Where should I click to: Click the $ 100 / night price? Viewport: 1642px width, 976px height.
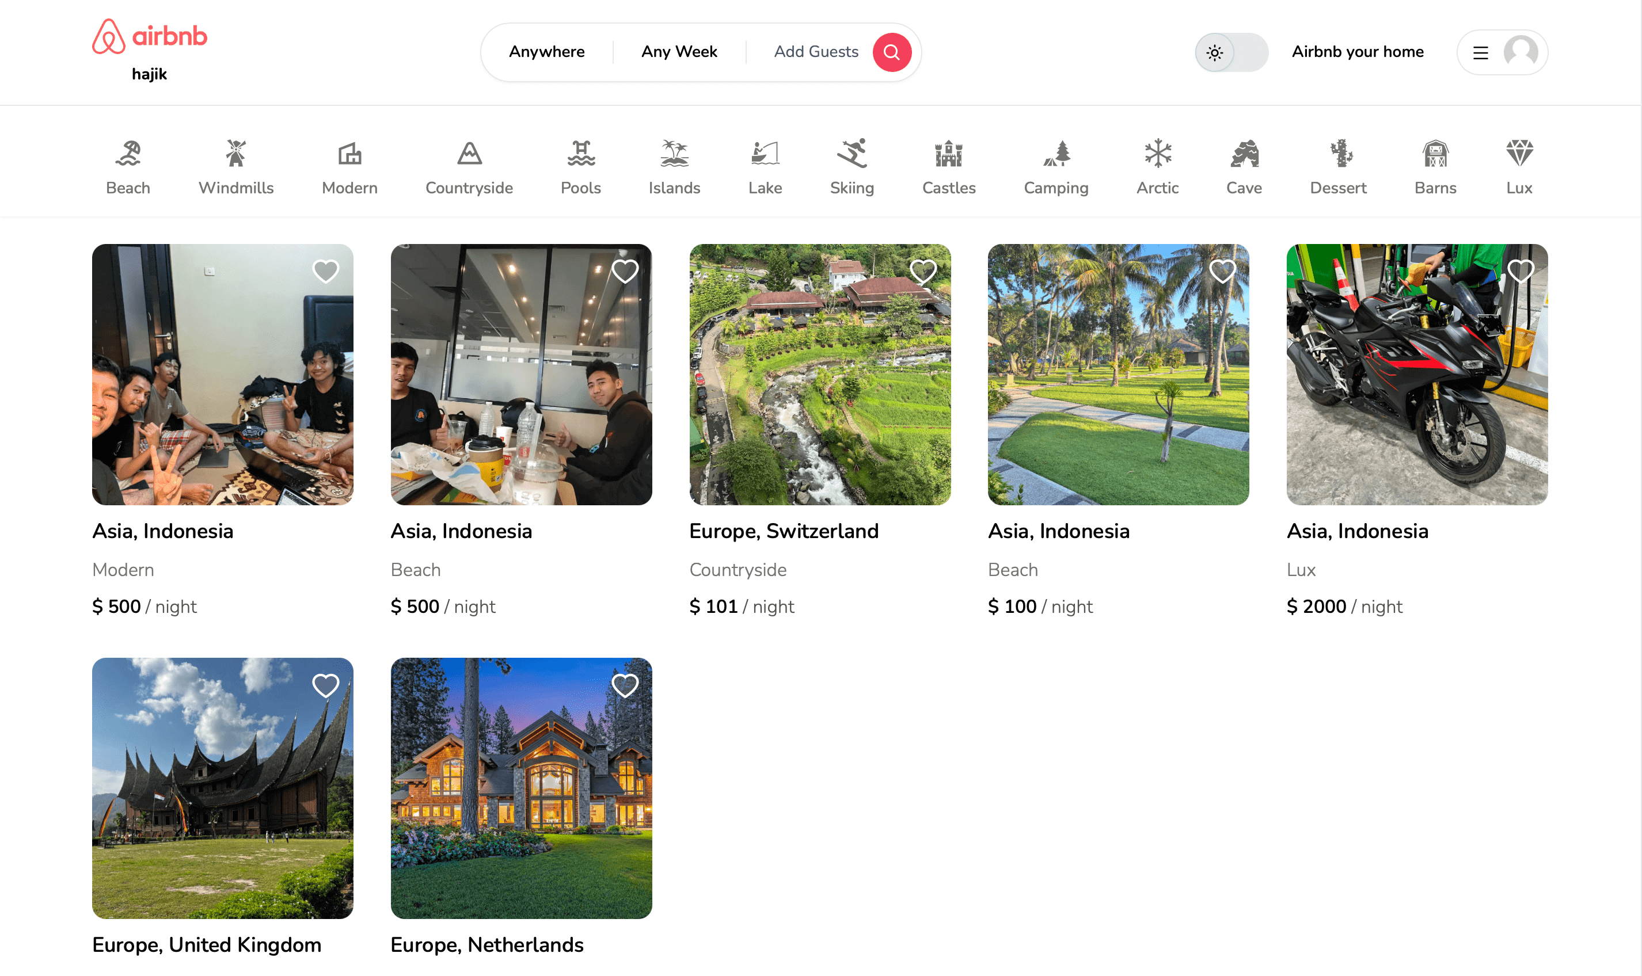1040,607
